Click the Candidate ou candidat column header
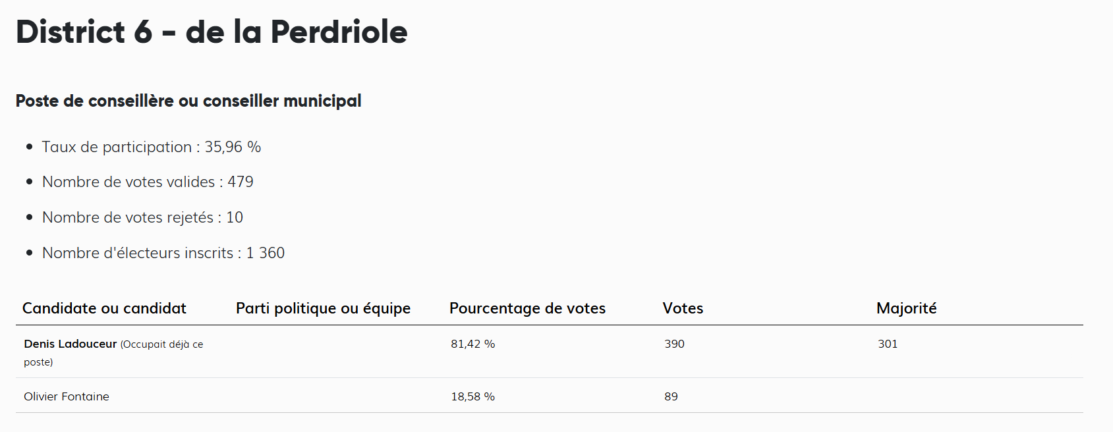This screenshot has width=1113, height=432. coord(104,308)
